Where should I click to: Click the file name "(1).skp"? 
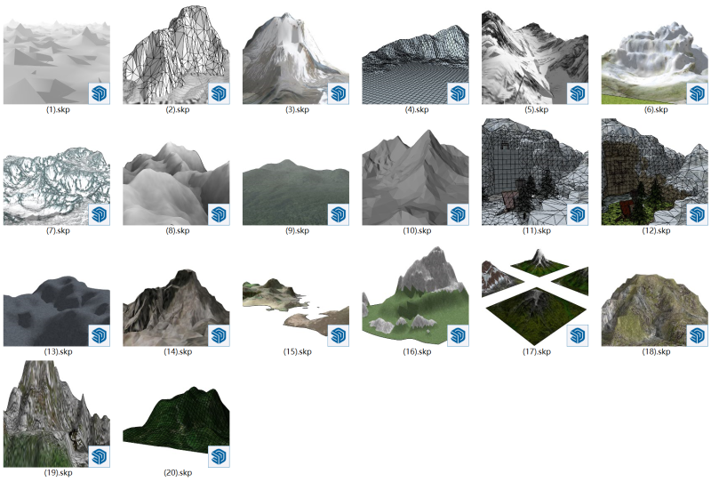coord(58,109)
